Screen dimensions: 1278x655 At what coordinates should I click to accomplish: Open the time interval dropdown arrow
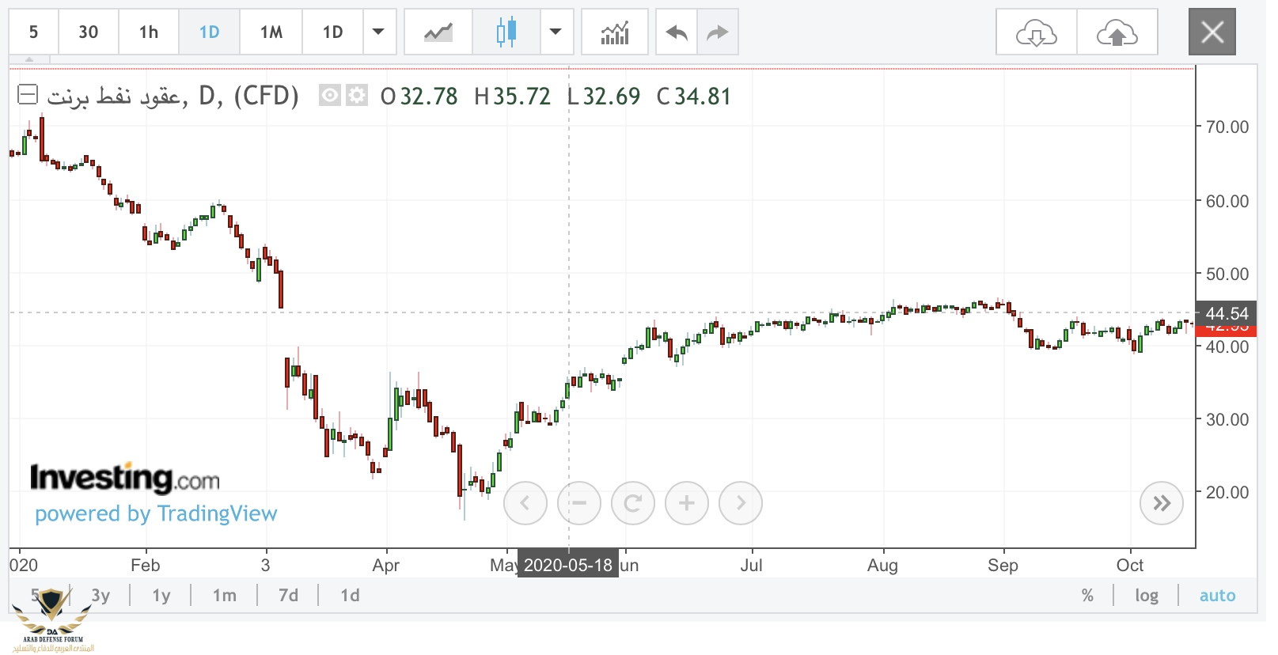point(378,32)
